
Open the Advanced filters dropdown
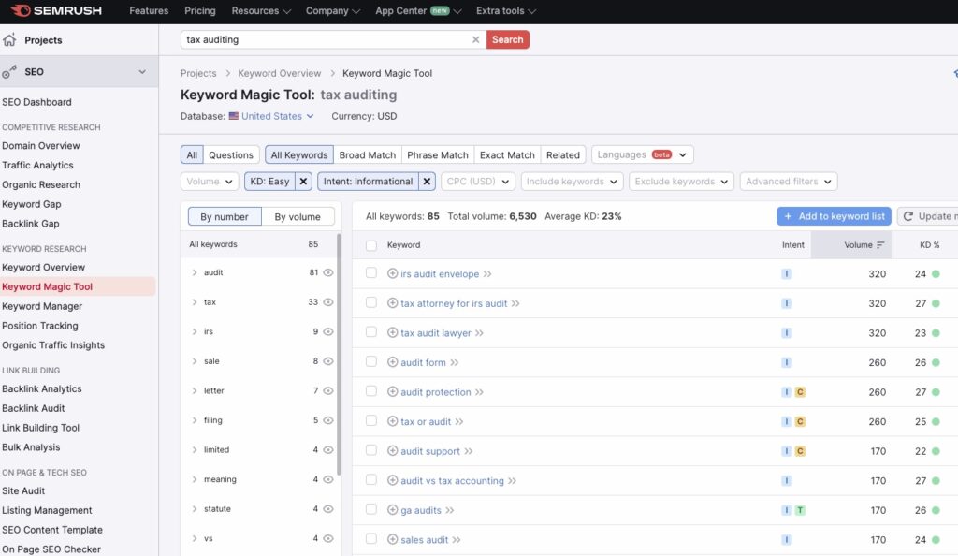tap(788, 182)
